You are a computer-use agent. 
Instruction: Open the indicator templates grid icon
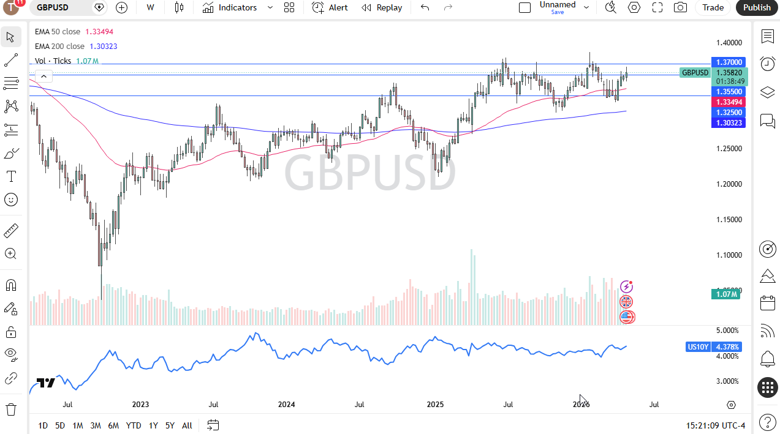[289, 7]
